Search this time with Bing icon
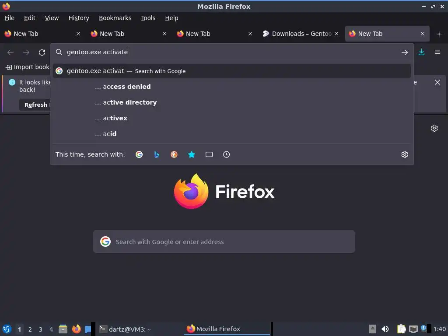Image resolution: width=448 pixels, height=336 pixels. 157,154
